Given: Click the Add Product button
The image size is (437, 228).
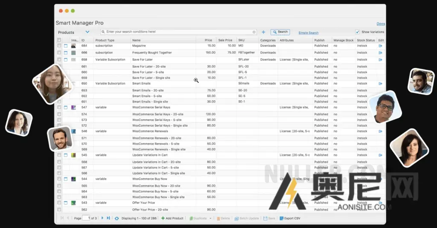Looking at the screenshot, I should coord(172,218).
